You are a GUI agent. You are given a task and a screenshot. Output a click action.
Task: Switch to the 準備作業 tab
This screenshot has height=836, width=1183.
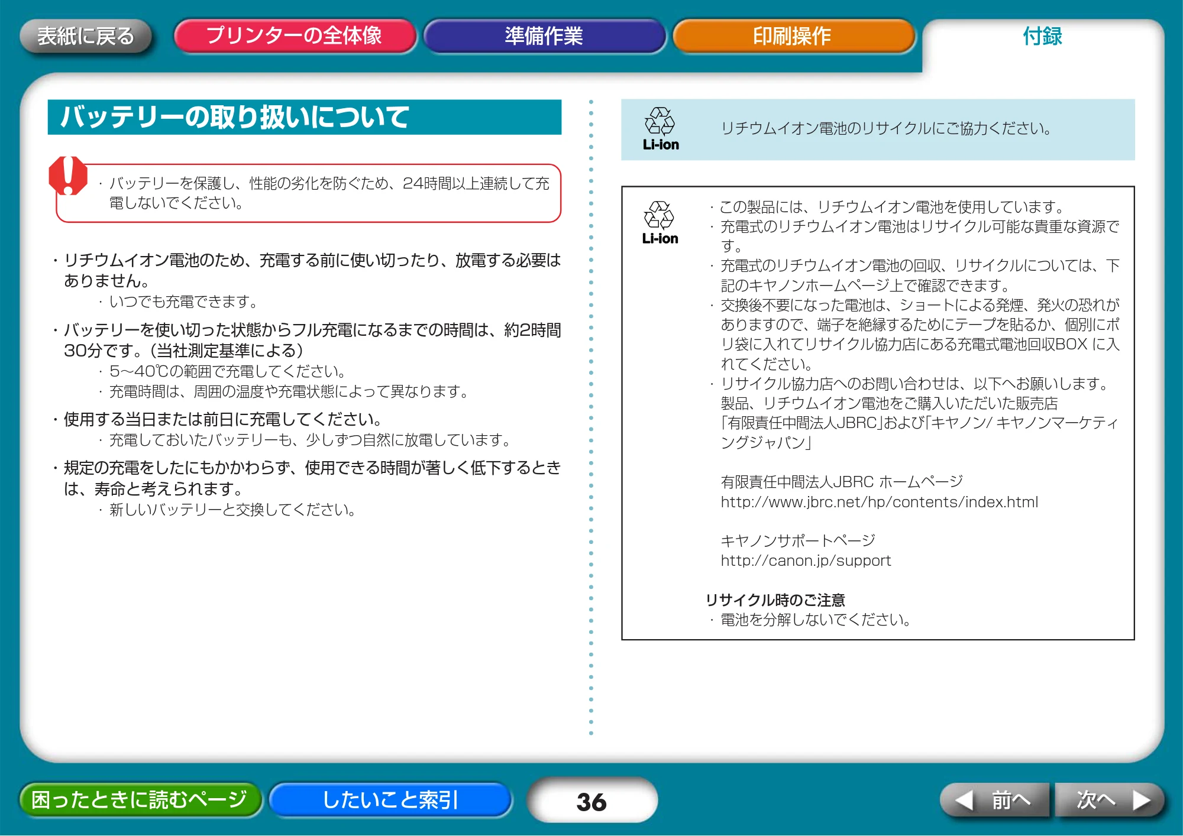pyautogui.click(x=544, y=36)
